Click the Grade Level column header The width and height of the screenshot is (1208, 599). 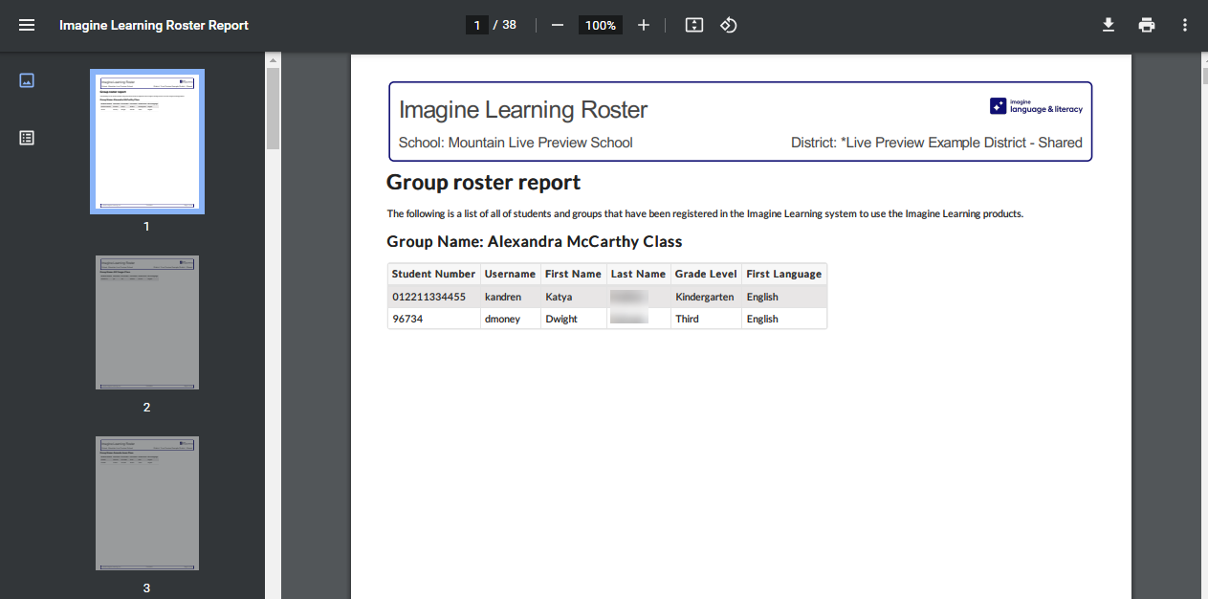tap(706, 274)
